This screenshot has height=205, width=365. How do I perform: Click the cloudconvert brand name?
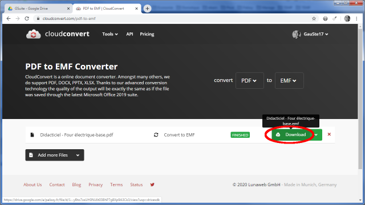click(x=67, y=34)
